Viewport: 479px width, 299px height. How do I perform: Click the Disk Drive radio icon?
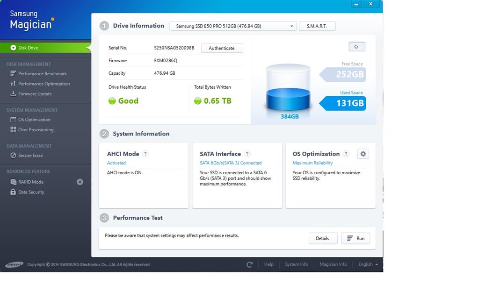click(x=13, y=48)
